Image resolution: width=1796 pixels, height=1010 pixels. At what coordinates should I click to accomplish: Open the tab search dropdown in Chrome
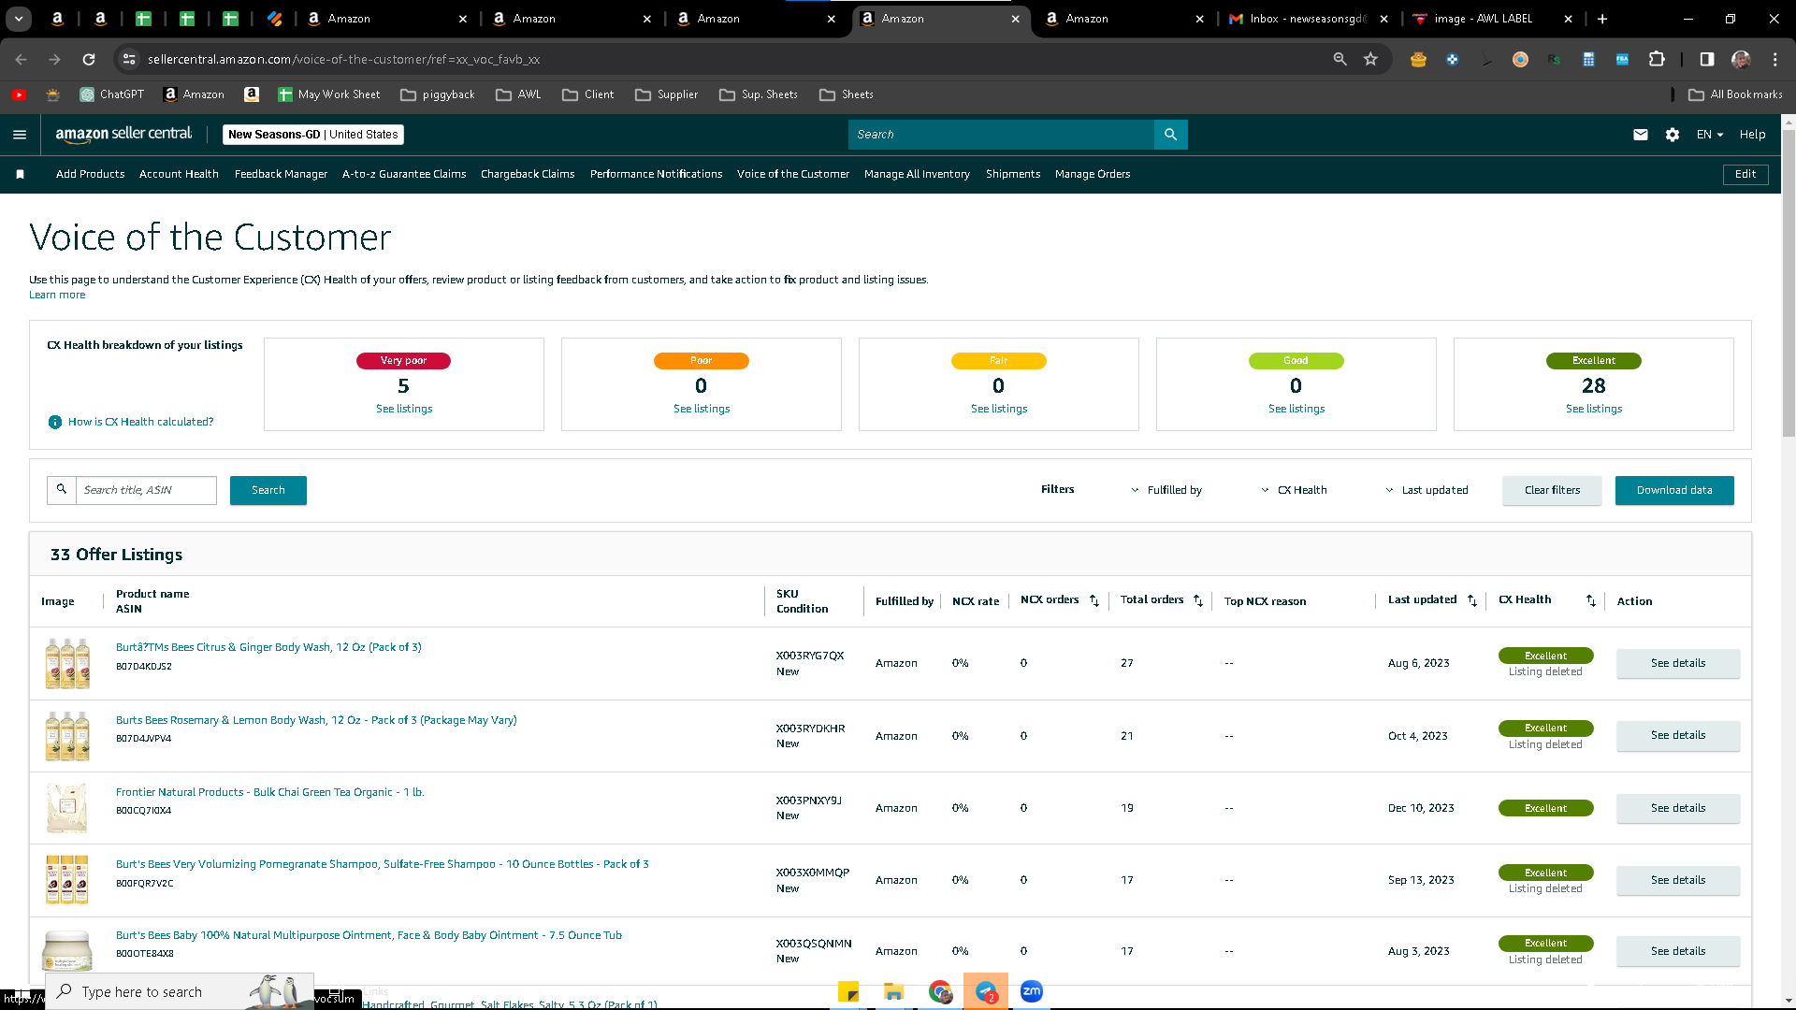(19, 19)
